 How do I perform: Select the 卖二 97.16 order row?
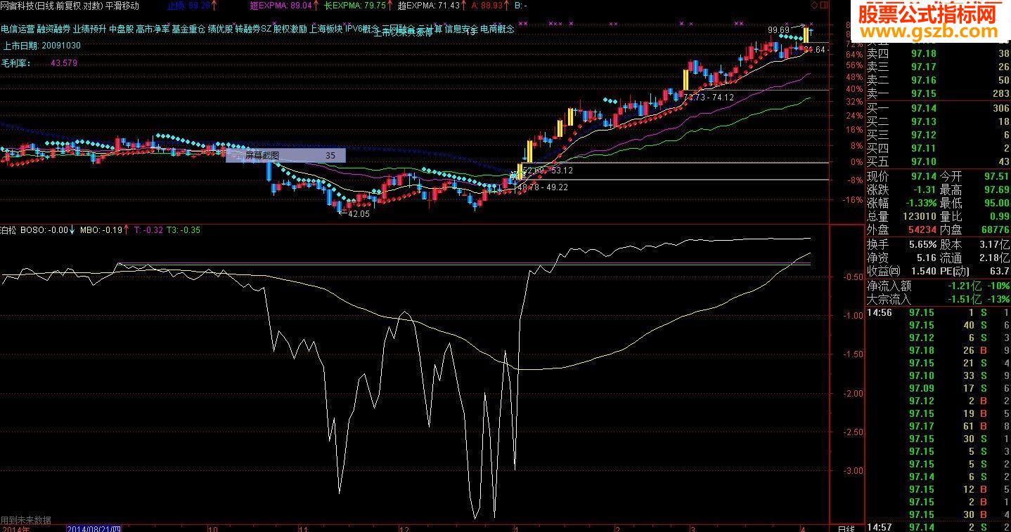[937, 80]
